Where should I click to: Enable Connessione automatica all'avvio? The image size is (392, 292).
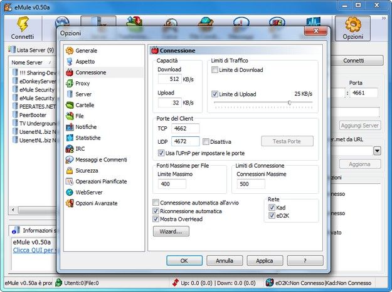pos(156,203)
